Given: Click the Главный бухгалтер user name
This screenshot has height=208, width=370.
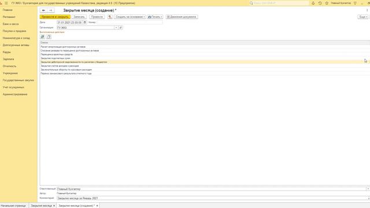Looking at the screenshot, I should [341, 3].
